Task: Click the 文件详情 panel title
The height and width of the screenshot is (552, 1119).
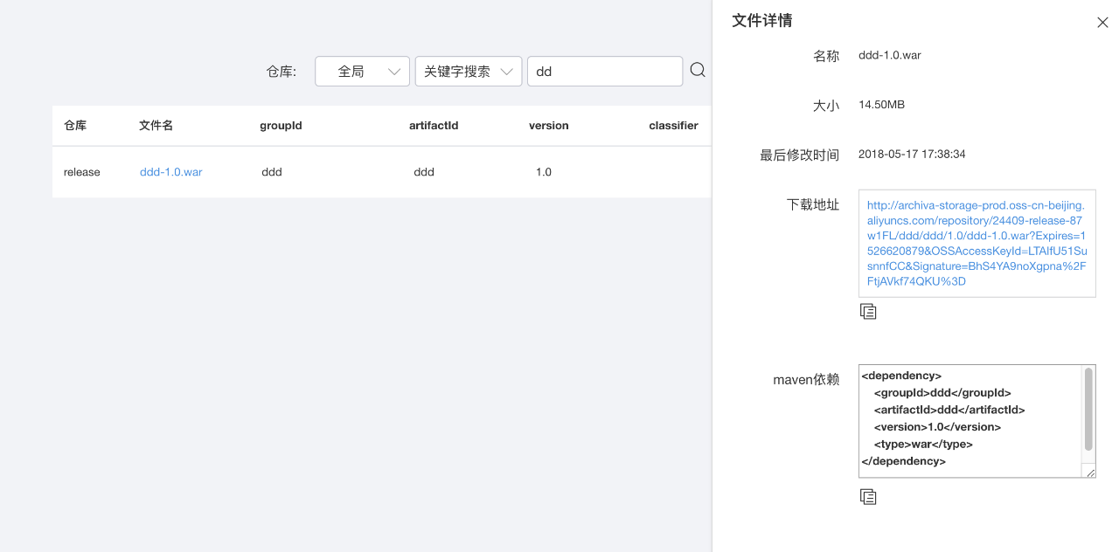Action: pyautogui.click(x=762, y=21)
